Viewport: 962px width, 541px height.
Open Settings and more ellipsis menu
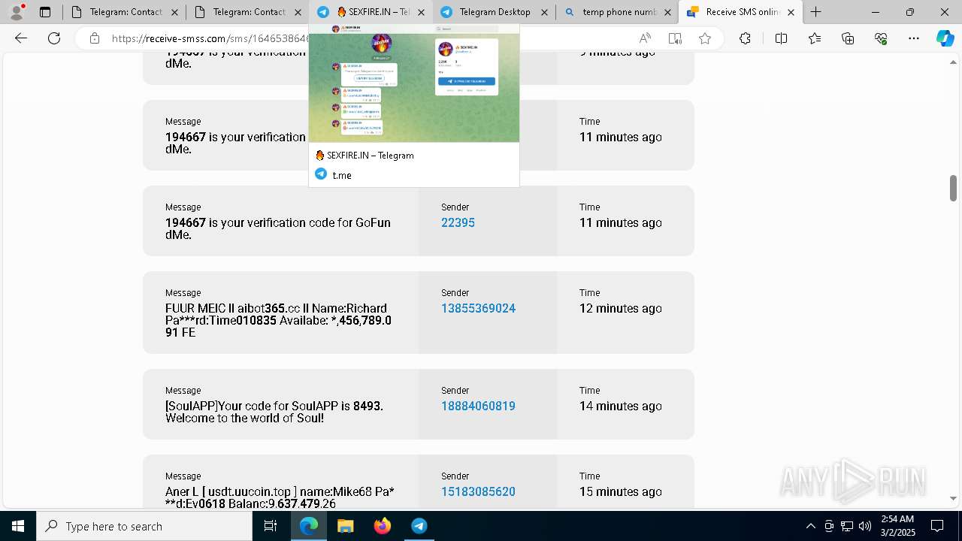click(914, 38)
